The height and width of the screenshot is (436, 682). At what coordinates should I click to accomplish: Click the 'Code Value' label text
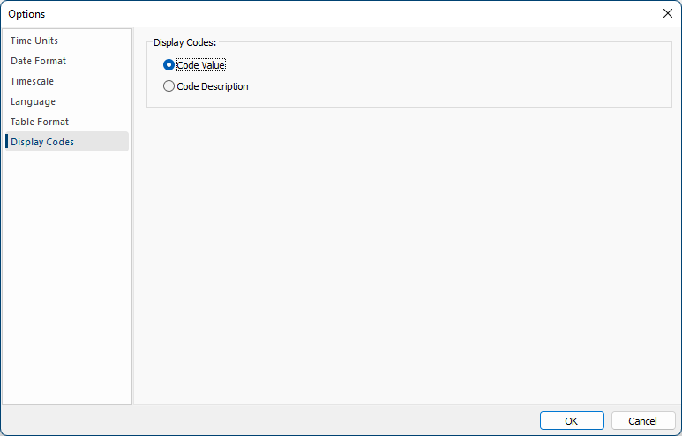[201, 65]
